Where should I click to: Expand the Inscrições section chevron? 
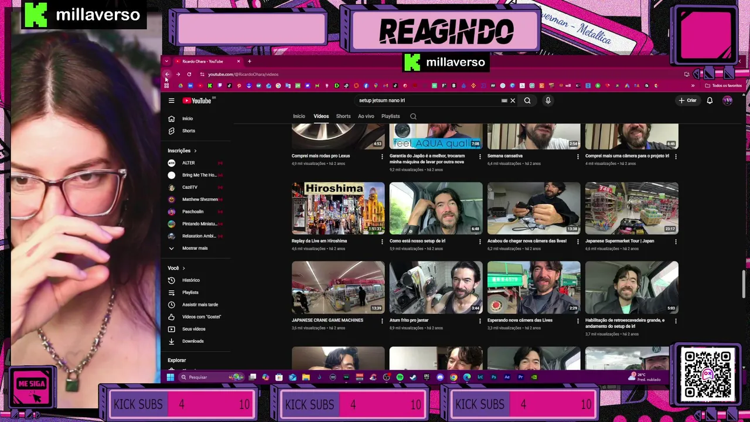(195, 151)
